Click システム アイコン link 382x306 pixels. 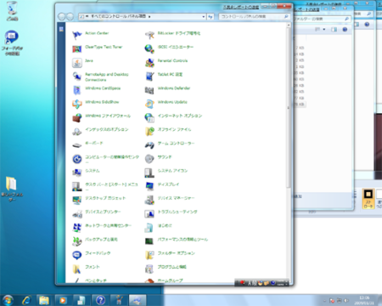(172, 171)
